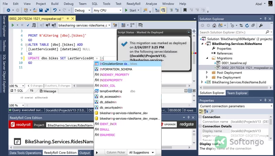Expand the Pre-Deployment folder
The image size is (275, 156).
(x=207, y=77)
